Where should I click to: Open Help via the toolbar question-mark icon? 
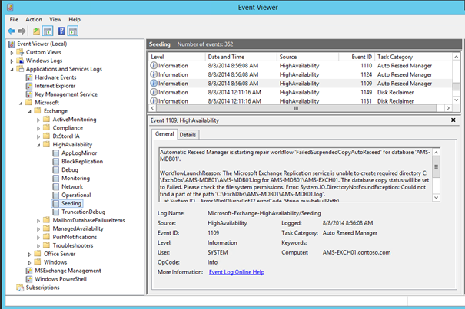click(61, 31)
